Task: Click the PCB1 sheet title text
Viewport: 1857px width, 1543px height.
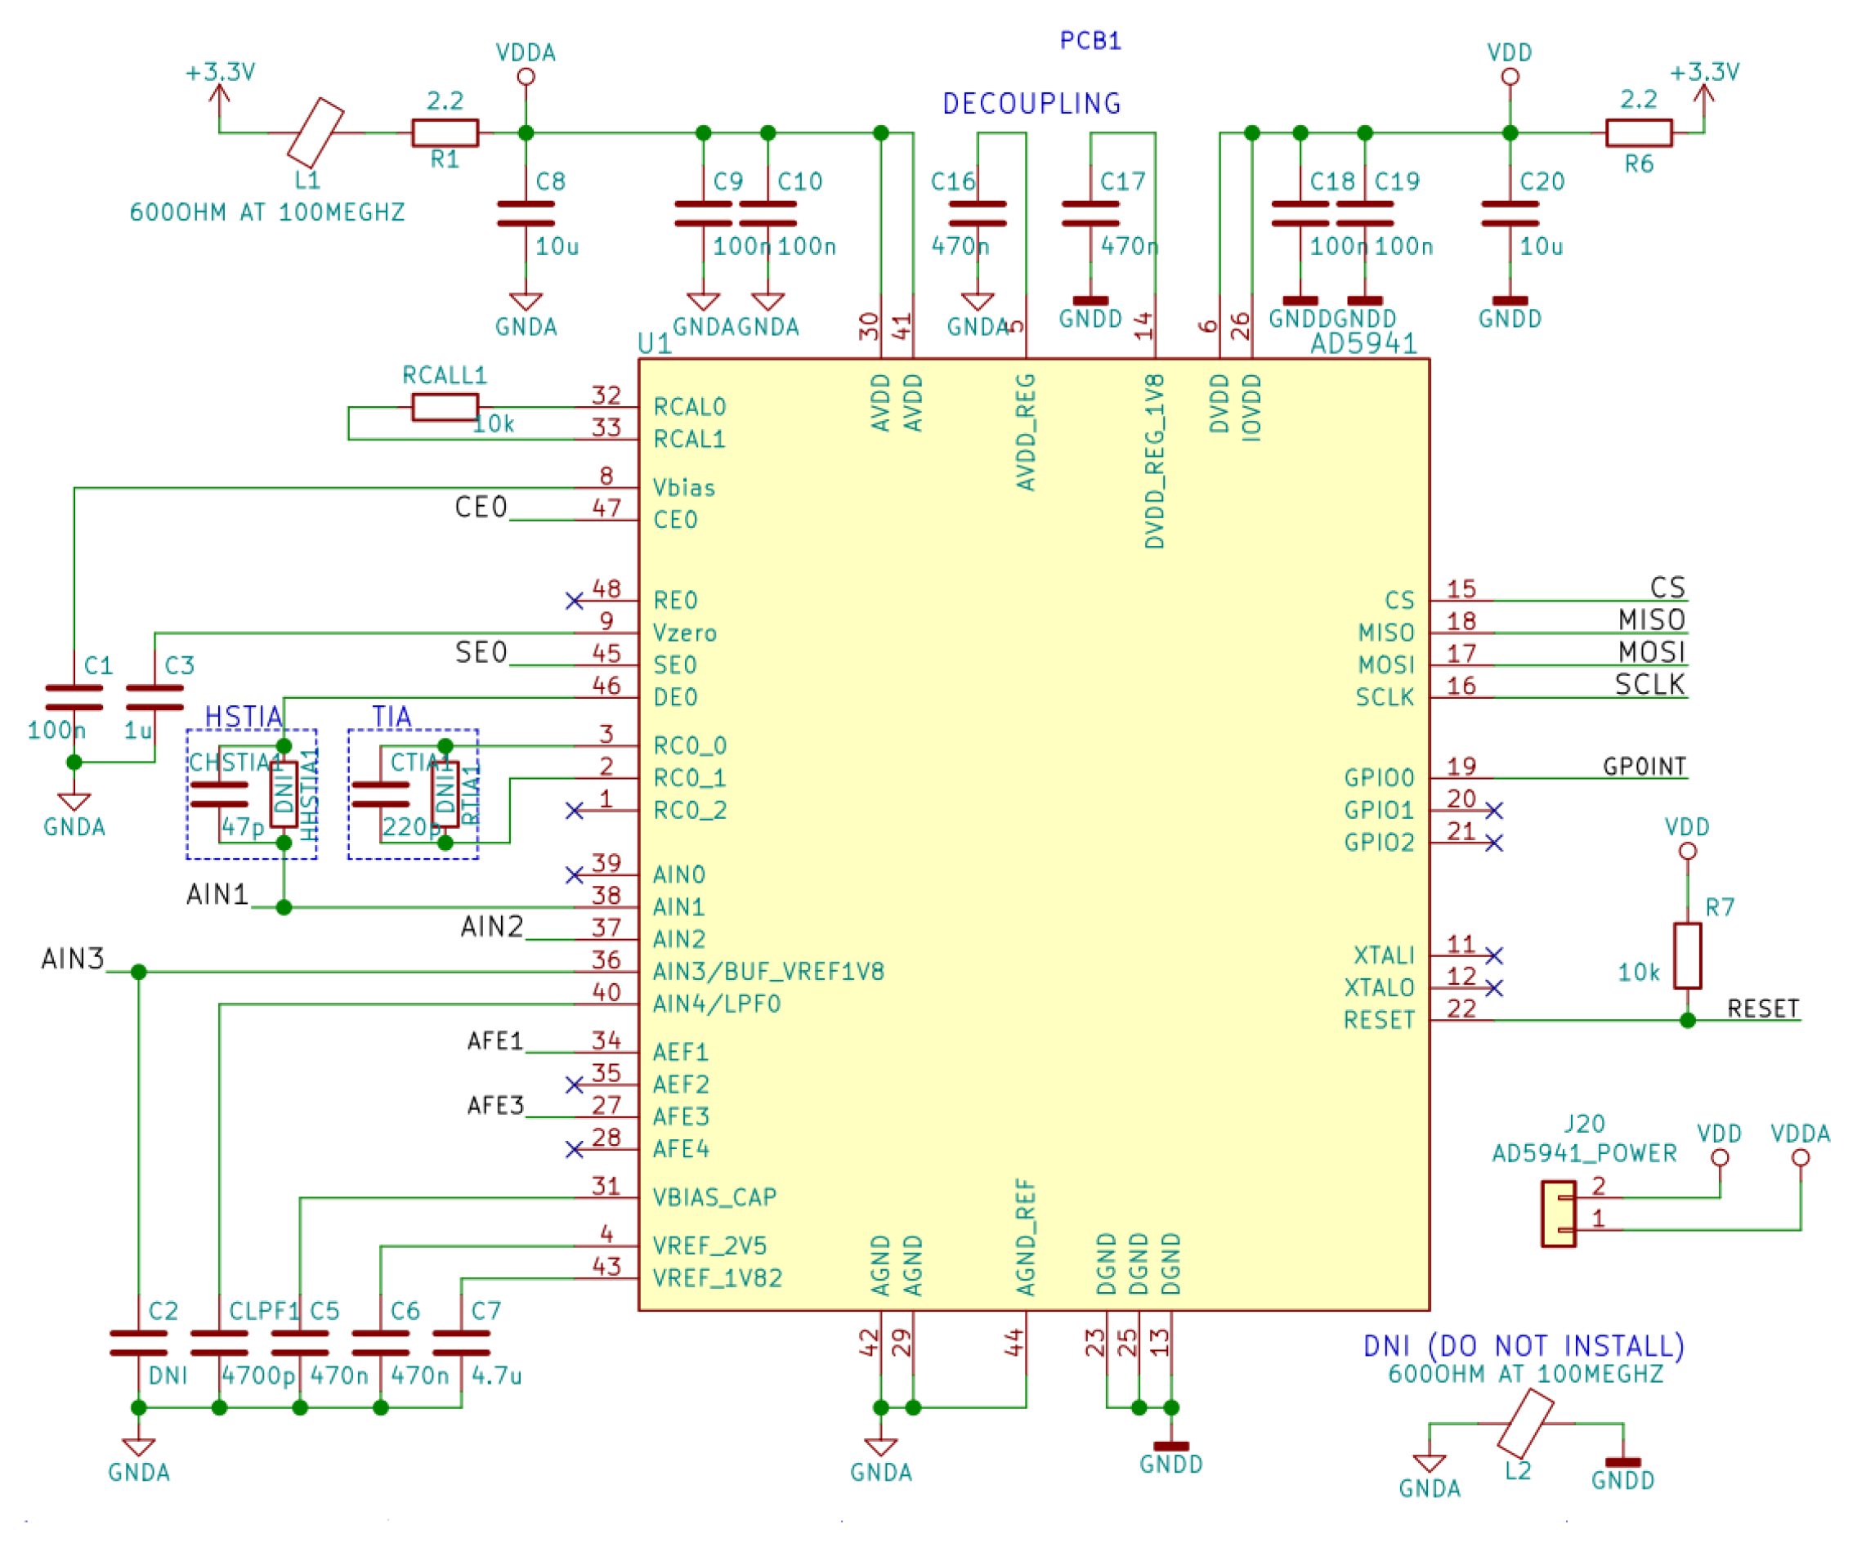Action: click(x=1091, y=40)
